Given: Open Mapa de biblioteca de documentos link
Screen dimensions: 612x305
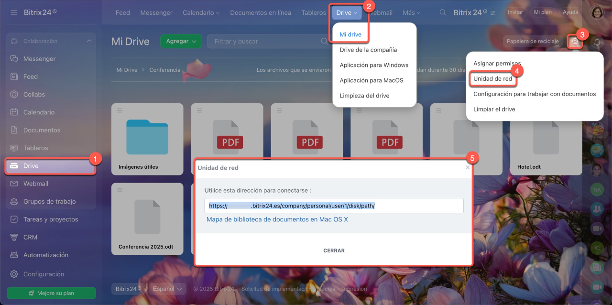Looking at the screenshot, I should (x=277, y=219).
